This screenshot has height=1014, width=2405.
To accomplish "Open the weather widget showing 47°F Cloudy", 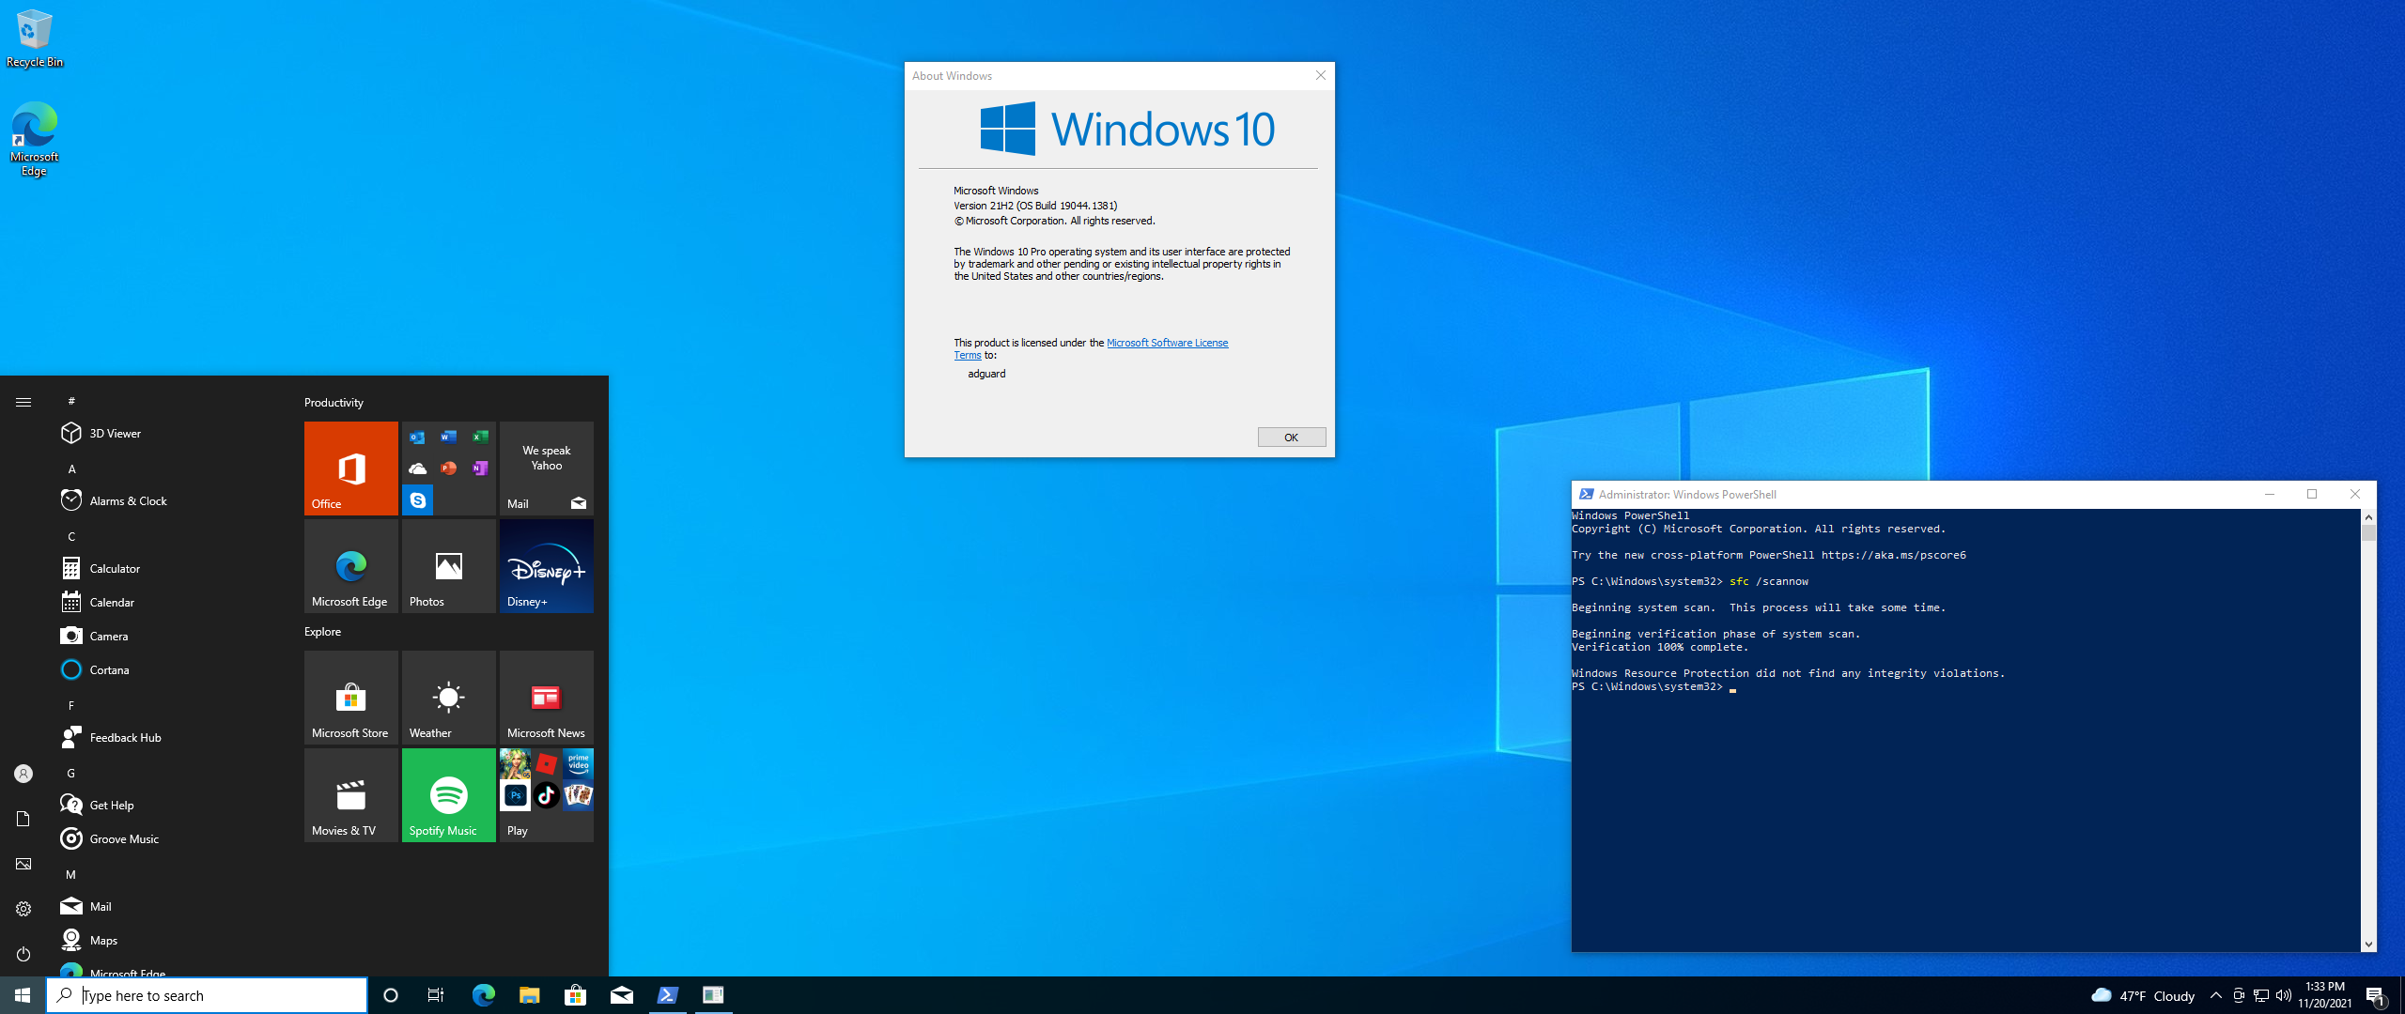I will 2143,995.
